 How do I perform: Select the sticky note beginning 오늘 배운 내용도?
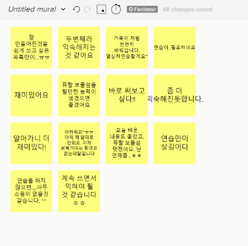click(x=127, y=143)
